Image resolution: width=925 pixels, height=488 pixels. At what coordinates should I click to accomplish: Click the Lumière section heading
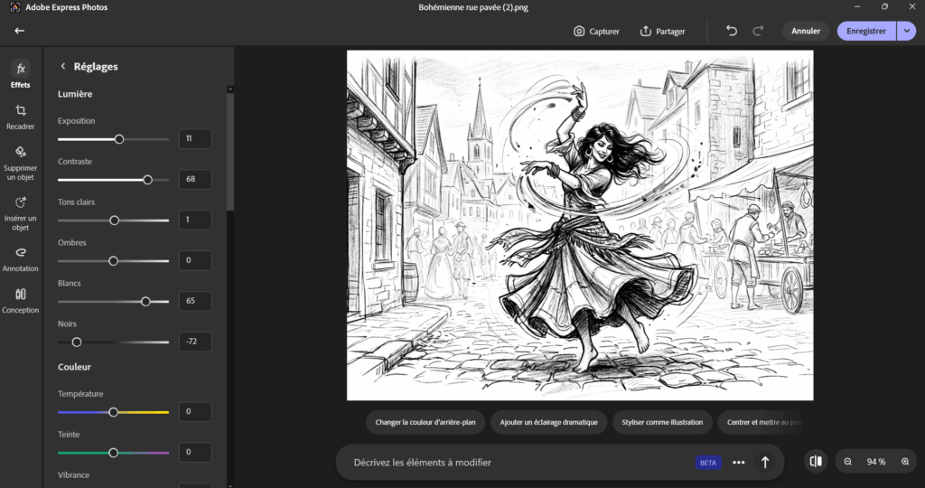(75, 94)
